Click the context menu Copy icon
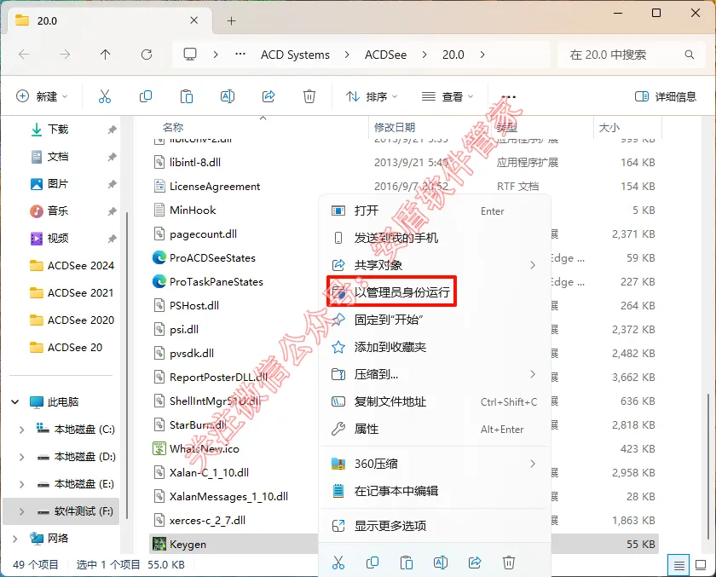The height and width of the screenshot is (577, 716). tap(372, 563)
